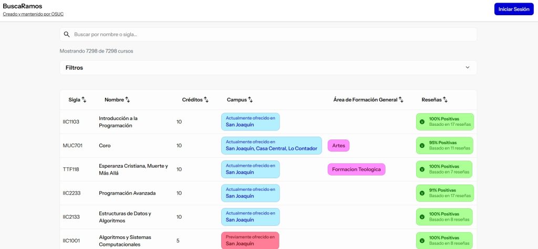The width and height of the screenshot is (538, 249).
Task: Click the BuscaRamos logo title
Action: (x=23, y=6)
